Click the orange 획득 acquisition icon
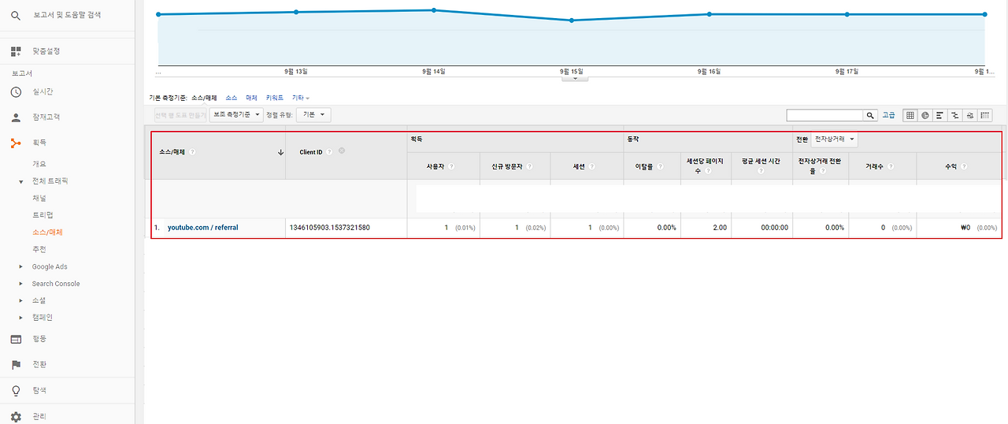This screenshot has width=1008, height=424. (16, 143)
